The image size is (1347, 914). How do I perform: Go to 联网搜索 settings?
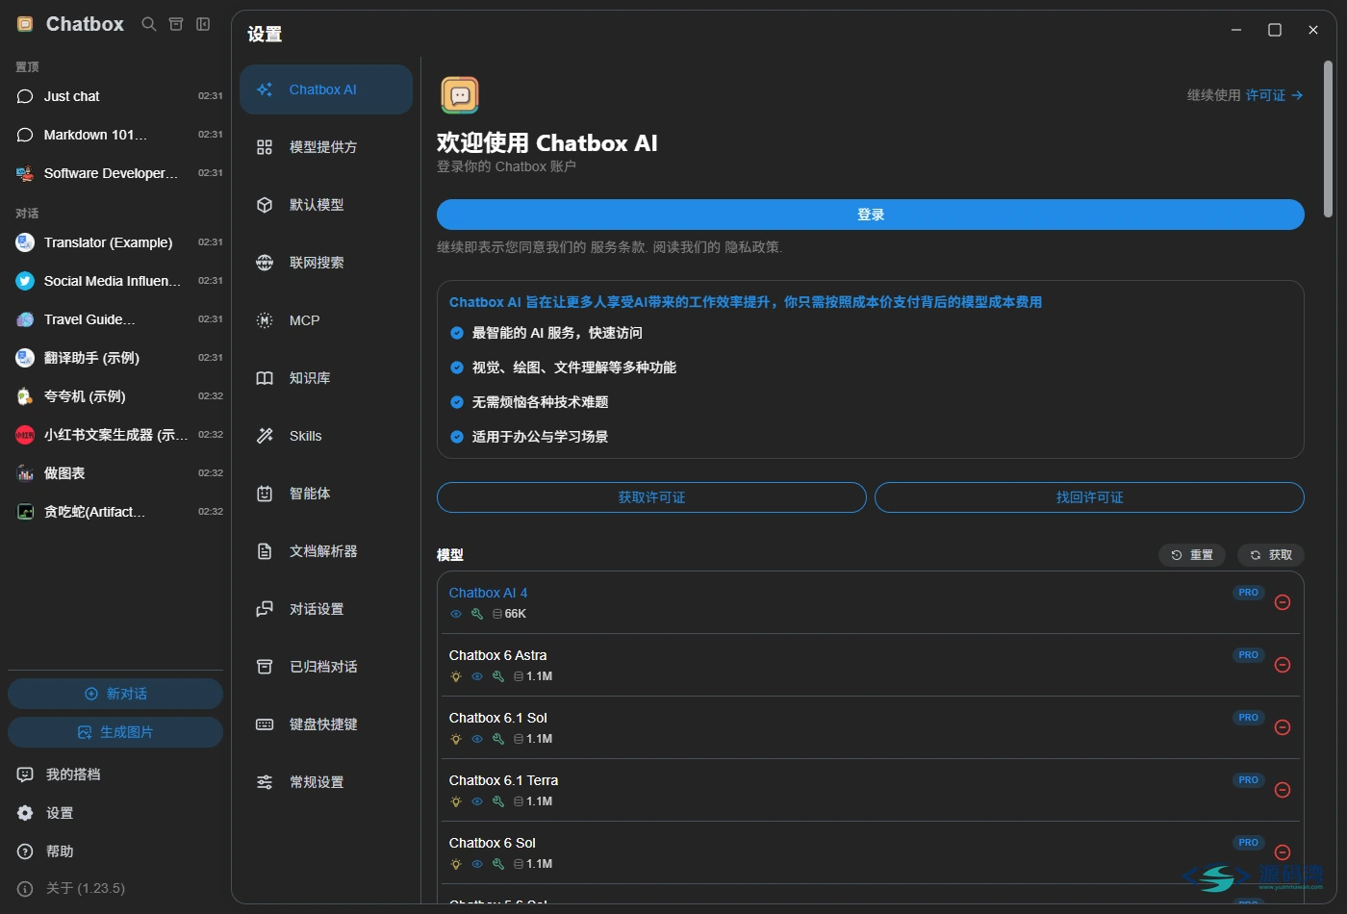click(326, 263)
